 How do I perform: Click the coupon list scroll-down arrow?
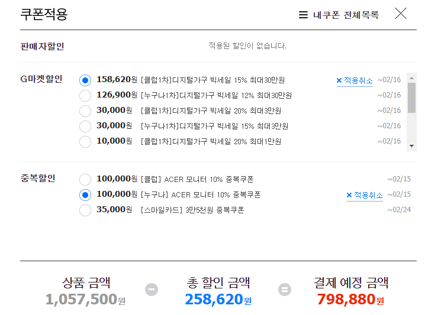pyautogui.click(x=411, y=146)
